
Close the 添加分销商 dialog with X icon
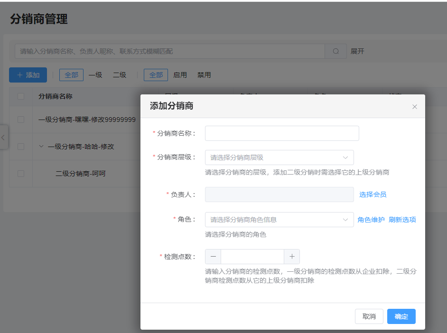point(414,107)
